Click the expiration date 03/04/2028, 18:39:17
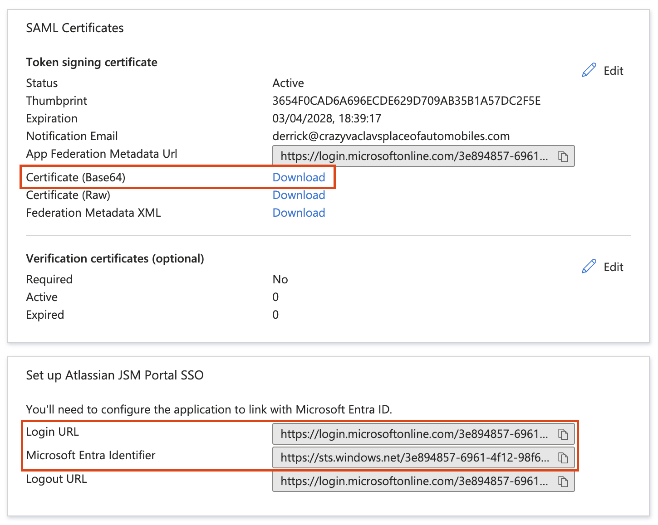This screenshot has height=525, width=658. [x=327, y=118]
